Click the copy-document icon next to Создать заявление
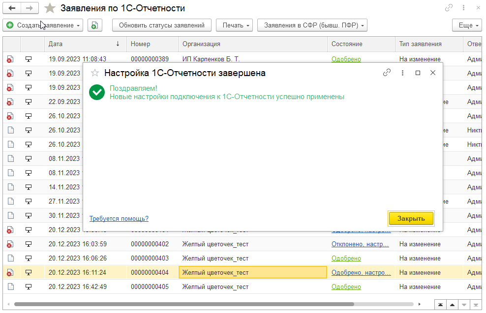This screenshot has height=313, width=486. click(x=95, y=26)
